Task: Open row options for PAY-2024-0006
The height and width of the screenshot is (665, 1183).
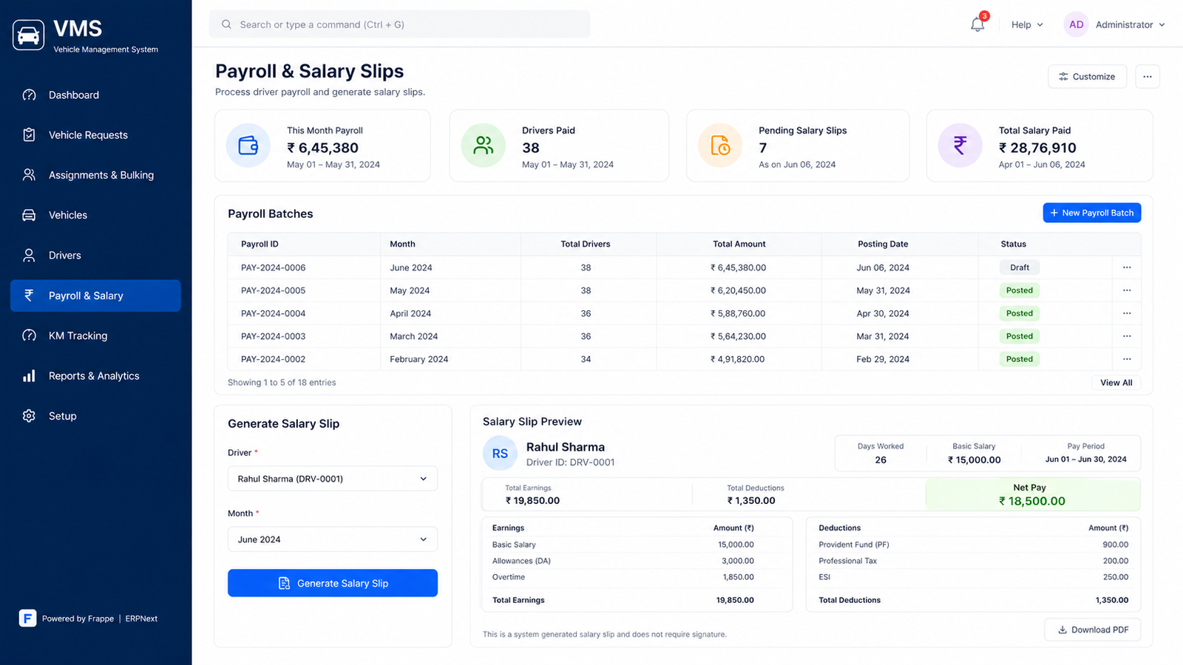Action: coord(1127,267)
